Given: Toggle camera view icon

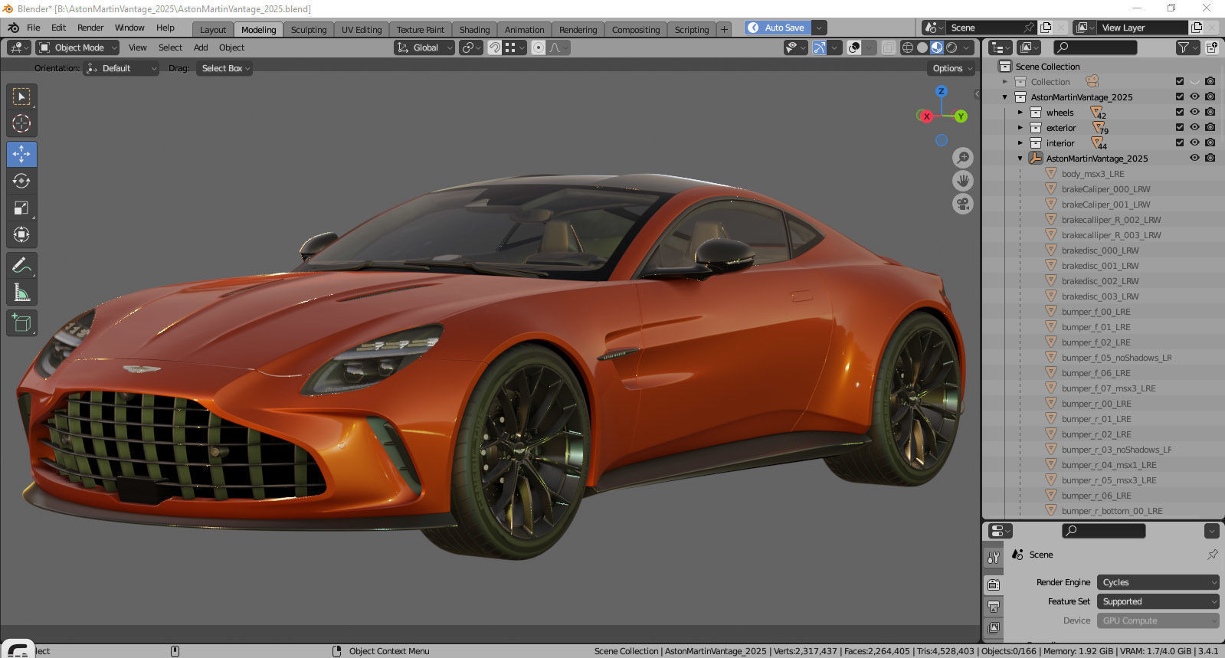Looking at the screenshot, I should tap(963, 204).
